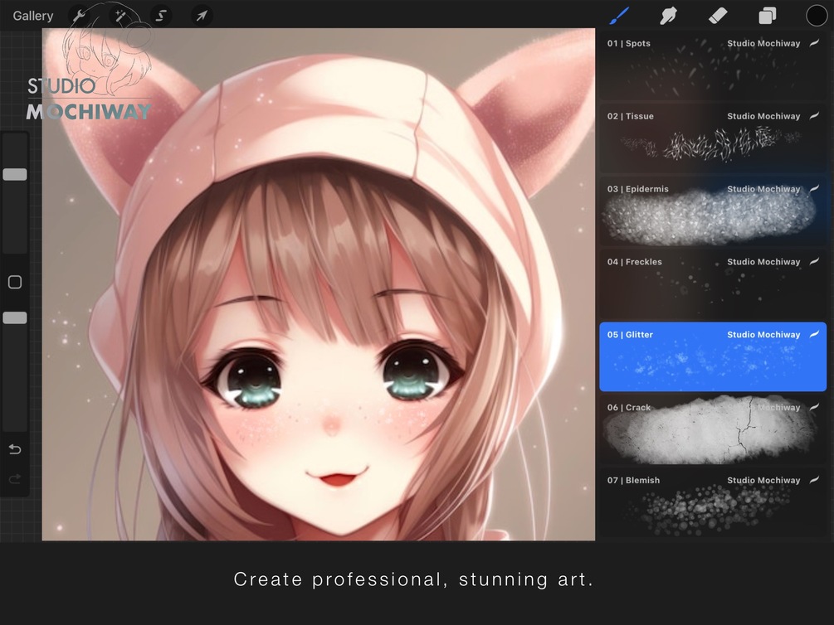Click 'Studio Mochiway' text on Blemish row

point(763,481)
